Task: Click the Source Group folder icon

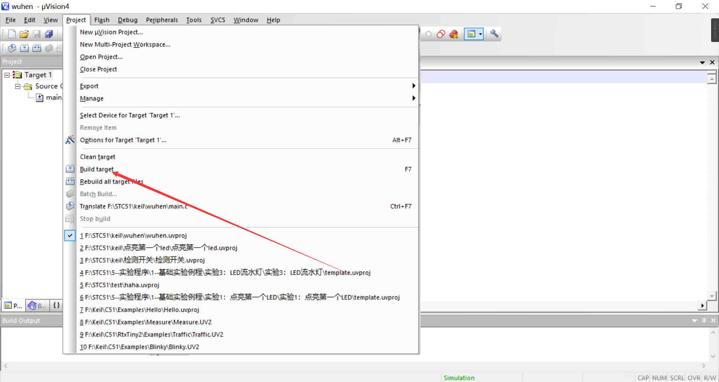Action: [28, 87]
